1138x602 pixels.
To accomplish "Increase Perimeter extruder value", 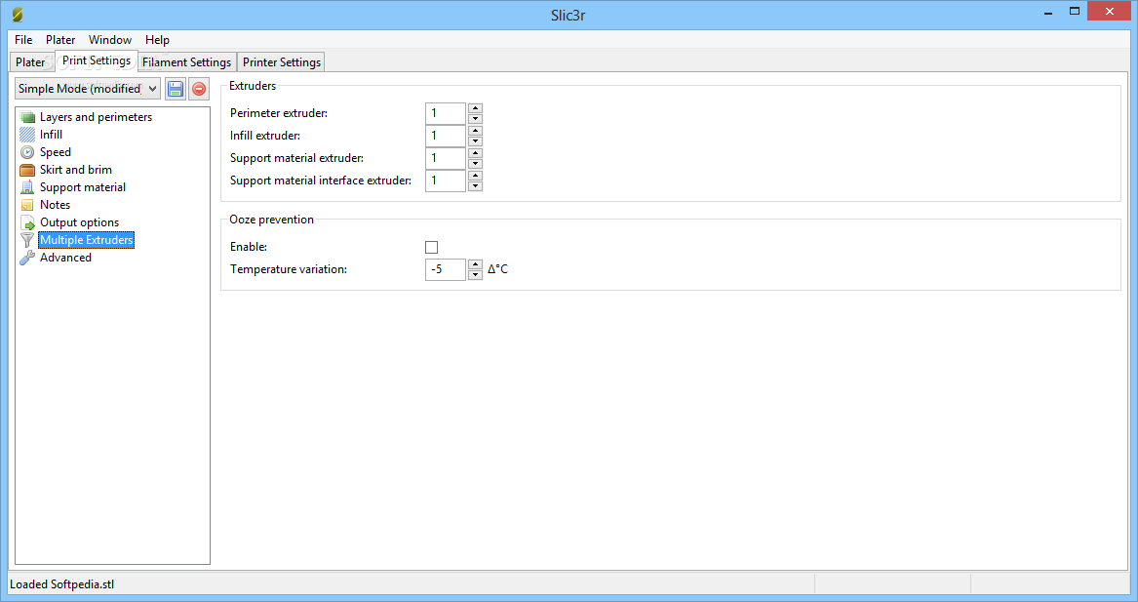I will click(x=475, y=108).
